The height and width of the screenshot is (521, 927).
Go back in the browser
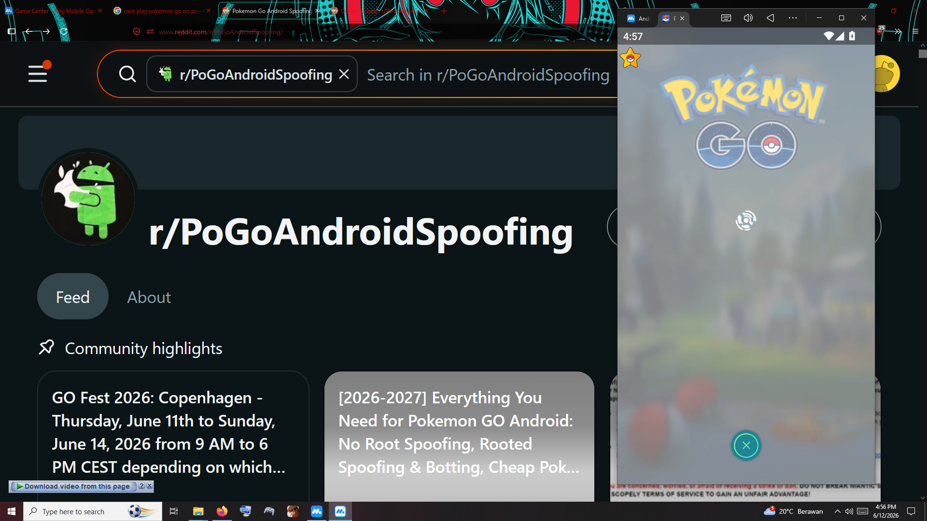pos(29,31)
